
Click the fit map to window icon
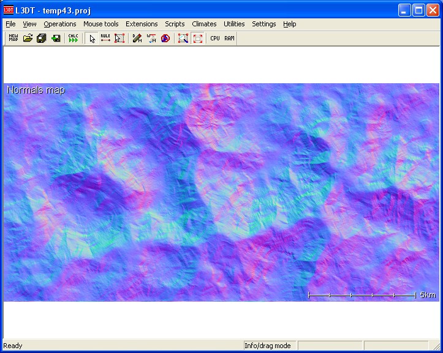click(197, 39)
